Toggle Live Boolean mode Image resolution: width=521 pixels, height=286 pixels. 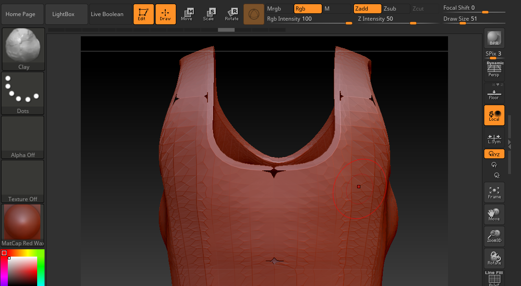click(x=110, y=14)
